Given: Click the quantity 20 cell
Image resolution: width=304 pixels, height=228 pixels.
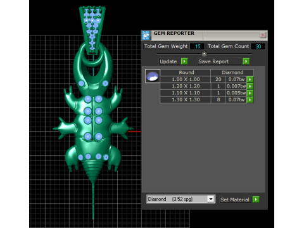Looking at the screenshot, I should (218, 79).
